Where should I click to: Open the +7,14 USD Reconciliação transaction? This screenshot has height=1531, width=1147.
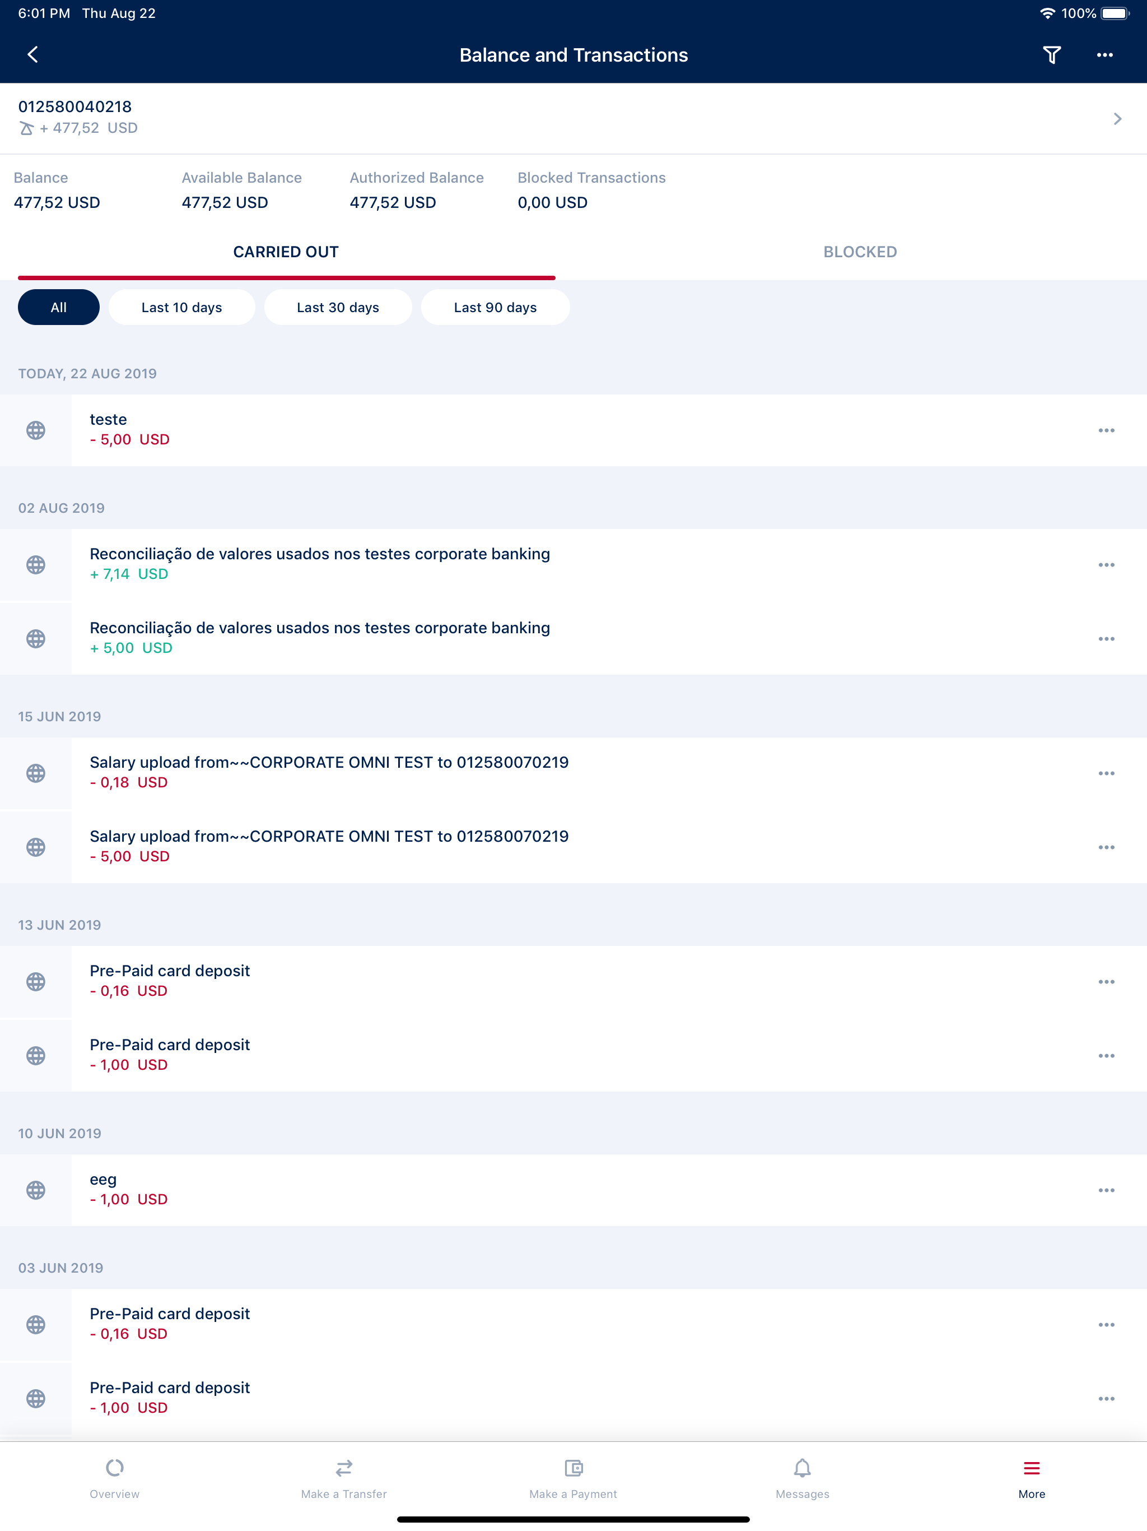(x=573, y=565)
